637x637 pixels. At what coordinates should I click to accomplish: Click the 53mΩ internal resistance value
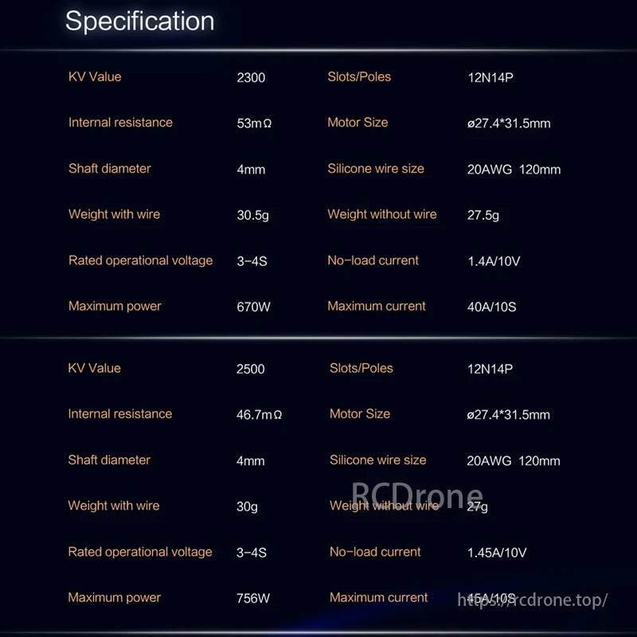coord(254,123)
